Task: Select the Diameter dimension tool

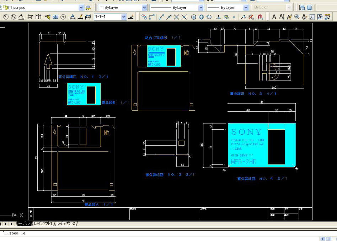Action: coord(13,17)
